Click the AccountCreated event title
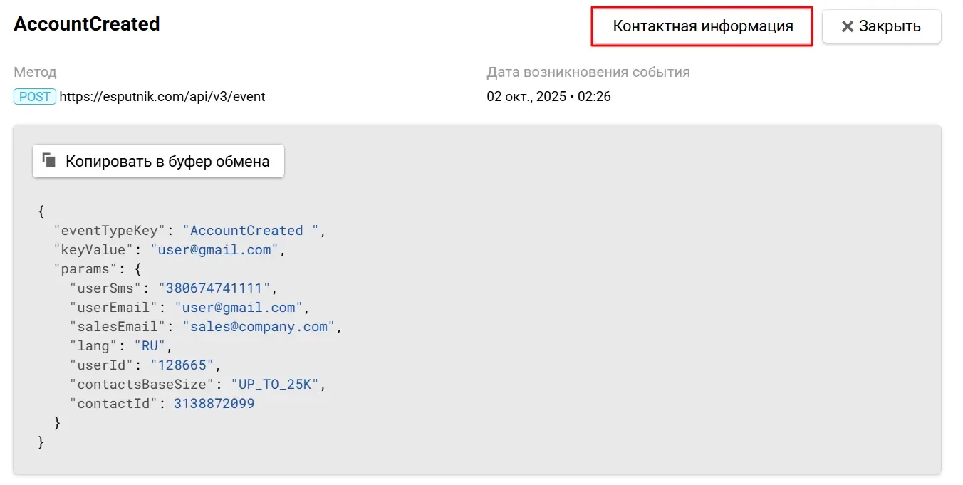Viewport: 963px width, 485px height. (x=87, y=24)
